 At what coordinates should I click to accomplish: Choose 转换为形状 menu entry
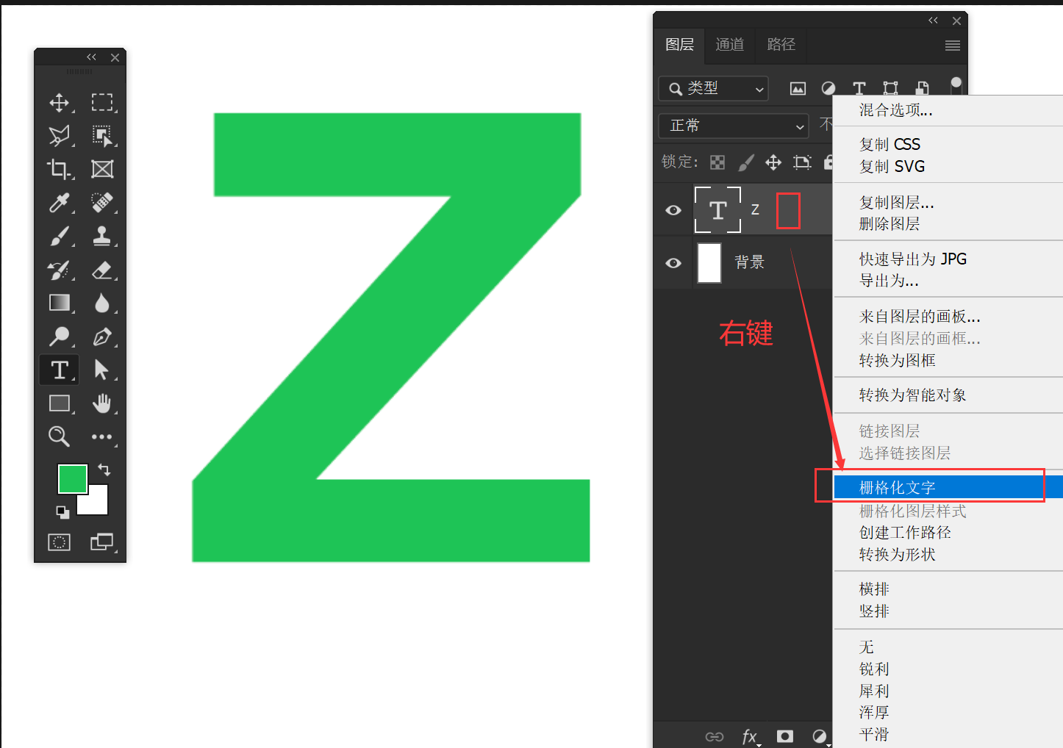click(x=948, y=555)
